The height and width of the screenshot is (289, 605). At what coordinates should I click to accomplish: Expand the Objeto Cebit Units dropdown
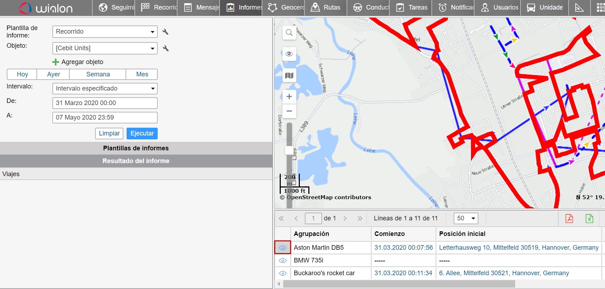click(105, 48)
